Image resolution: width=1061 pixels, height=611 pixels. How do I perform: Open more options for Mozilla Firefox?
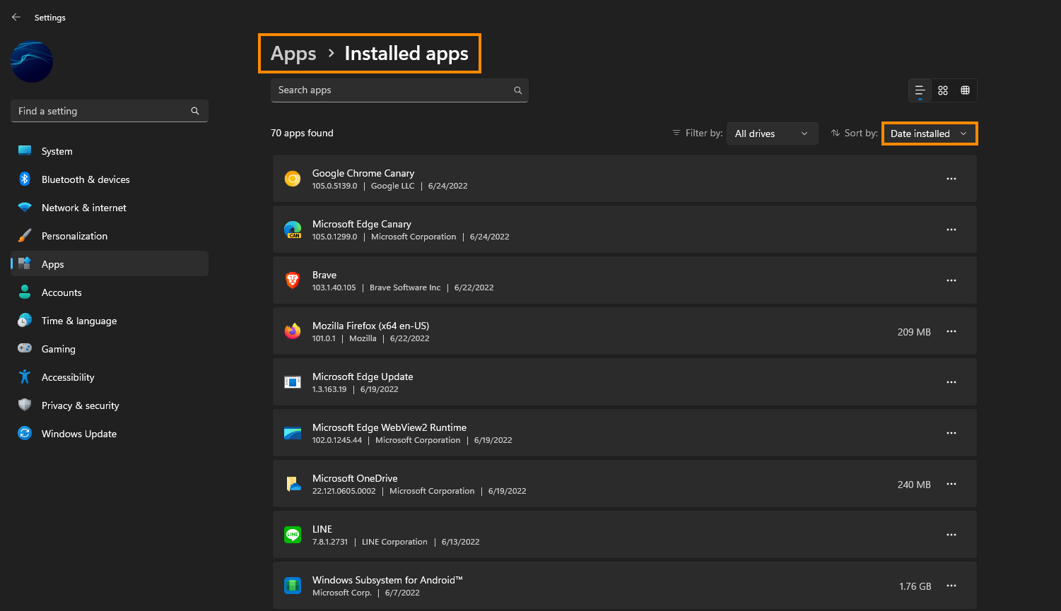click(951, 331)
